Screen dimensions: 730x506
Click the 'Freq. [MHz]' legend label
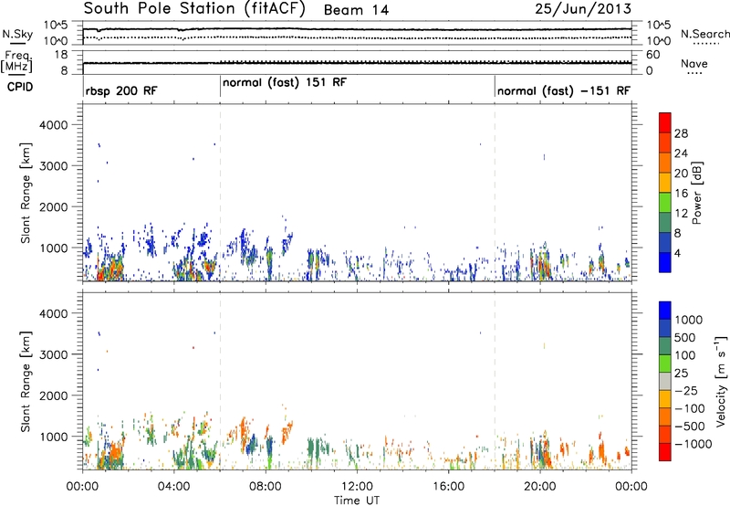tap(17, 61)
